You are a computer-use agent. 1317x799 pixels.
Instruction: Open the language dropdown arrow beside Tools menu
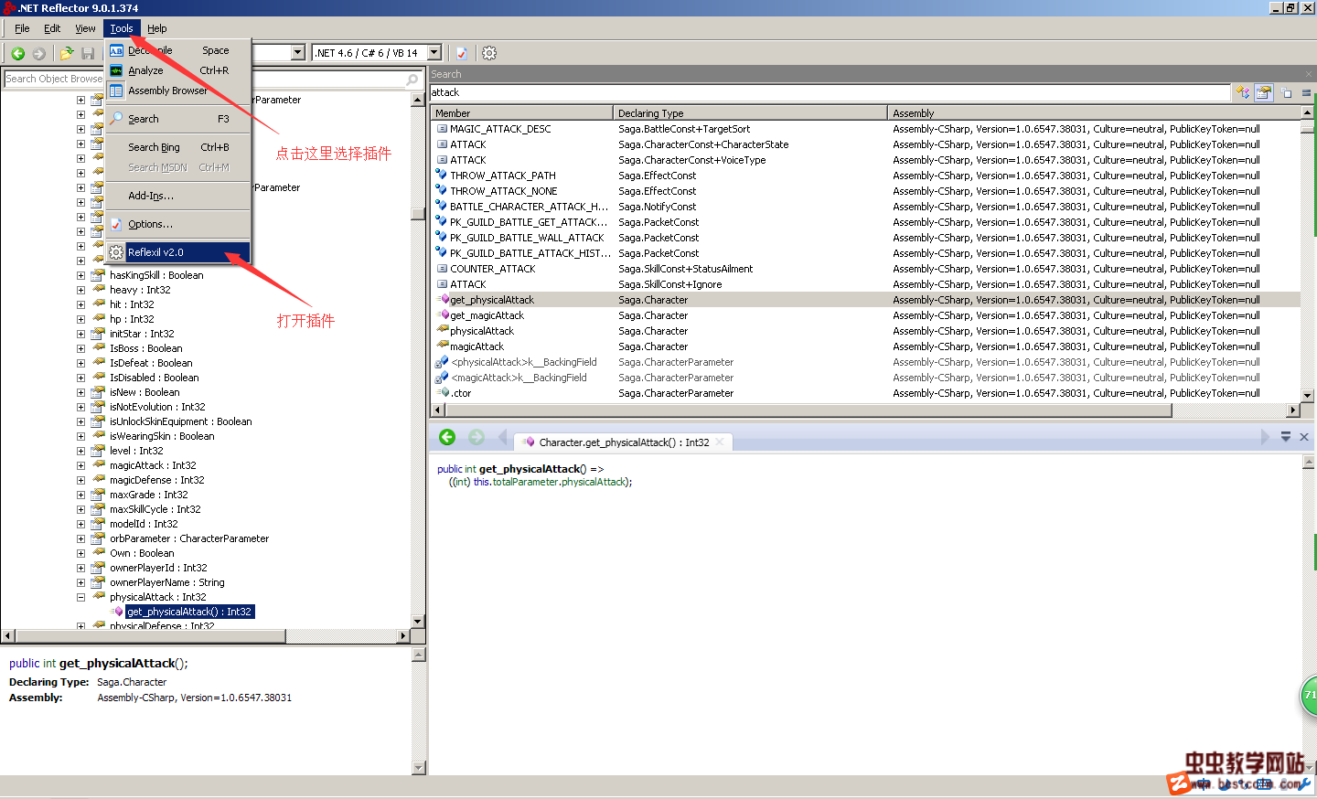298,53
